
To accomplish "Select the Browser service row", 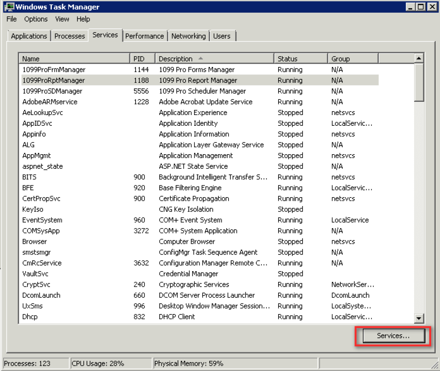I will point(200,241).
